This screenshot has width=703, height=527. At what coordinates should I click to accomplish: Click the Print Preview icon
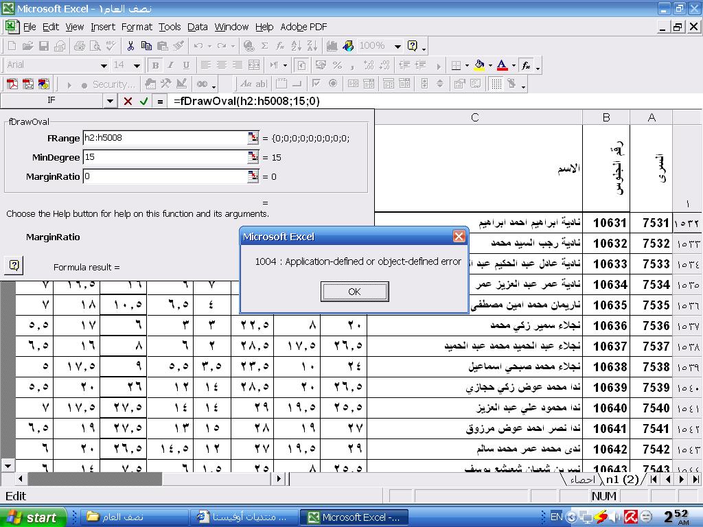point(95,46)
